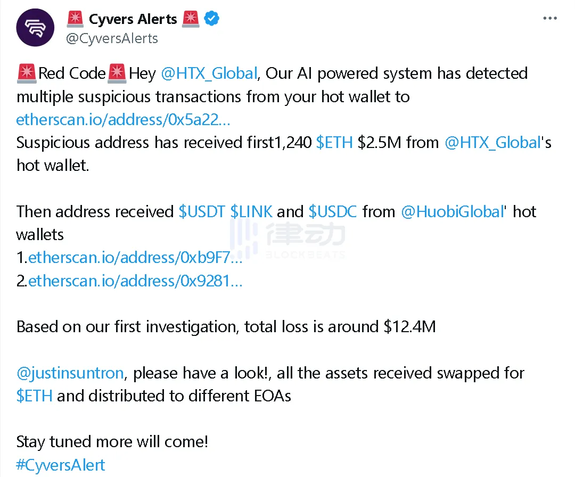Open the etherscan.io/address/0xb9F7 link

coord(135,258)
